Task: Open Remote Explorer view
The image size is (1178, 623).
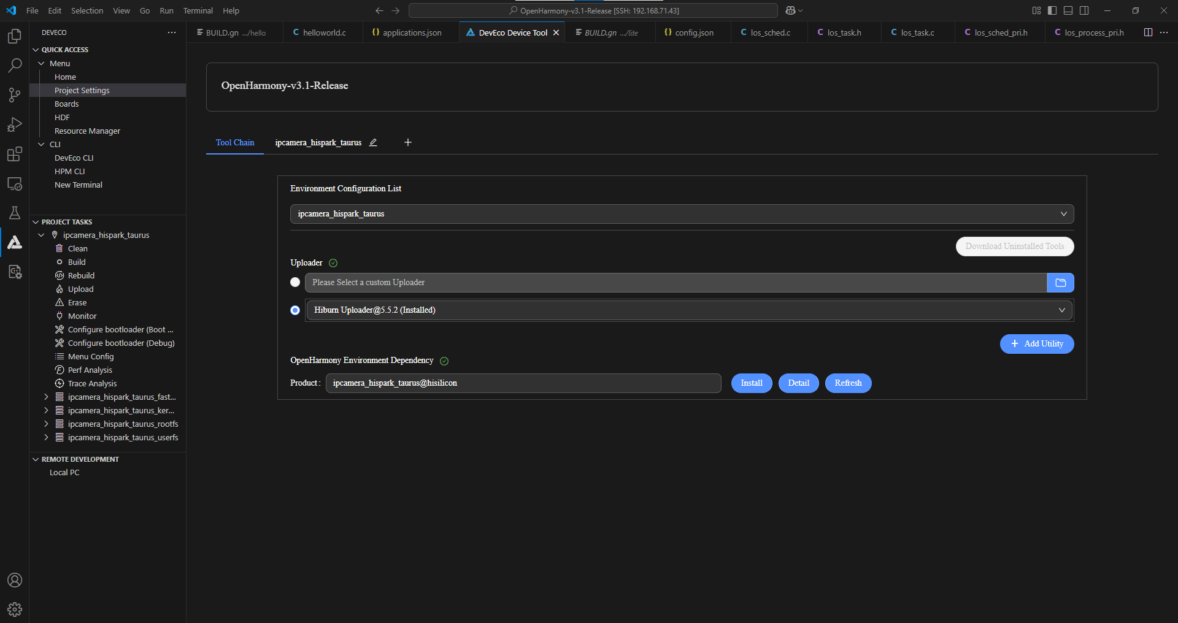Action: coord(15,183)
